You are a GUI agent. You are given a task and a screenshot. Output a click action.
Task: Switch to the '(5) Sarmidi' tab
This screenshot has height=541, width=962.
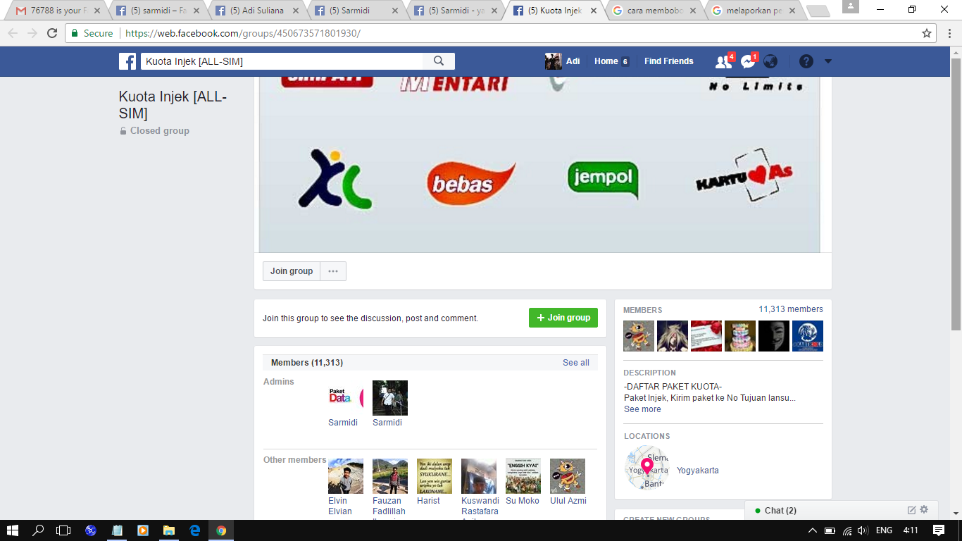pos(354,11)
